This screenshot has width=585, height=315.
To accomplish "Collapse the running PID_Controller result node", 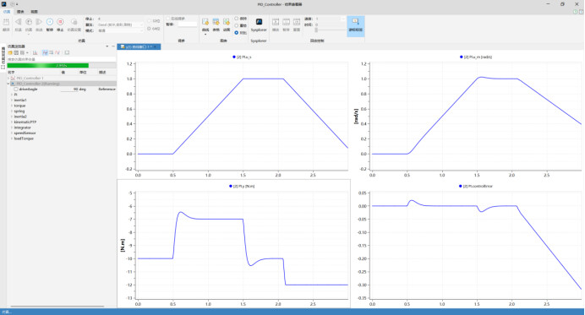I will click(x=8, y=84).
